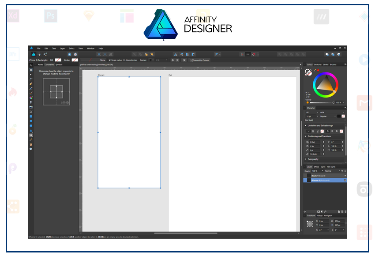This screenshot has height=256, width=375.
Task: Click the Stroke colour swatch in context toolbar
Action: pos(75,60)
